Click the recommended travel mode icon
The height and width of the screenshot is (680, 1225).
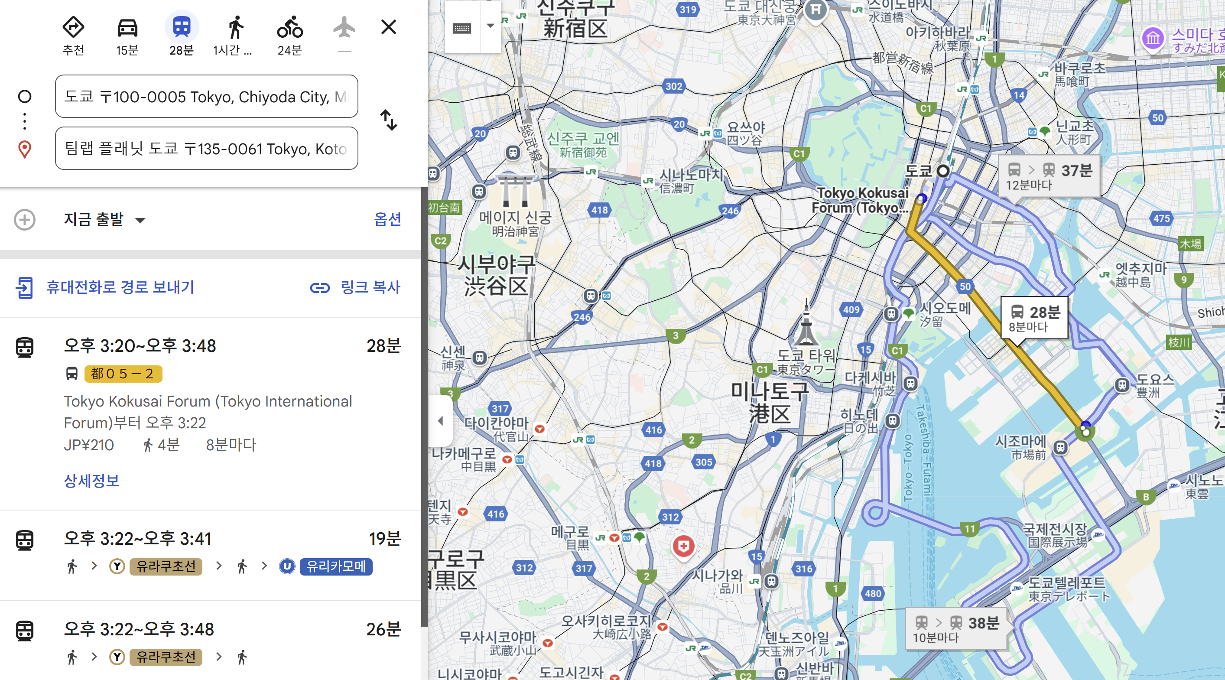tap(73, 29)
